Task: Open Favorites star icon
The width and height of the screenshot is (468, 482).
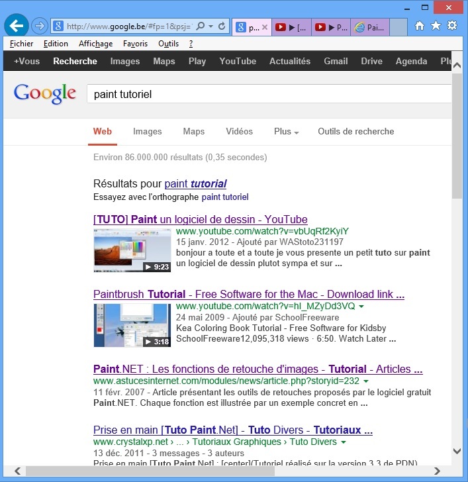Action: [x=436, y=26]
